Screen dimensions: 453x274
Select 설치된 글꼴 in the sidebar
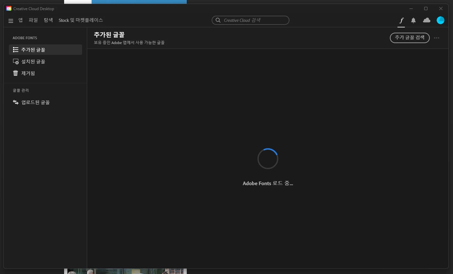pyautogui.click(x=45, y=61)
